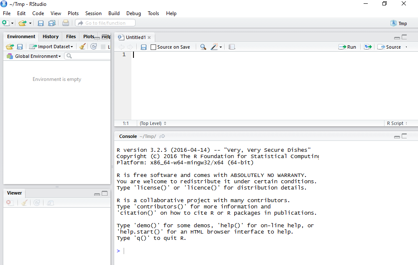Click the broom icon to clear Environment objects
This screenshot has height=265, width=418.
(x=82, y=47)
